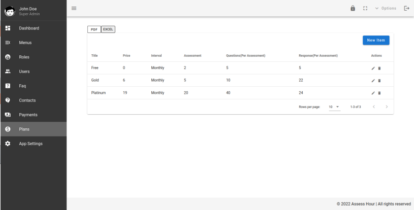Click the New Item button
Image resolution: width=414 pixels, height=210 pixels.
(375, 40)
